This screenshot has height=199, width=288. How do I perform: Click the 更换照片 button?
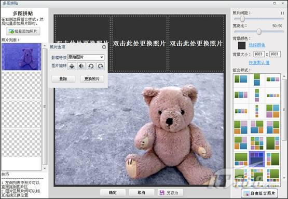pyautogui.click(x=92, y=79)
